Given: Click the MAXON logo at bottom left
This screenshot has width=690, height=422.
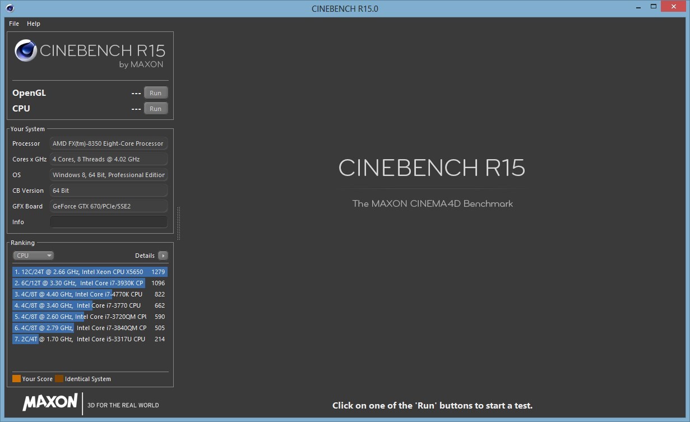Looking at the screenshot, I should coord(50,402).
